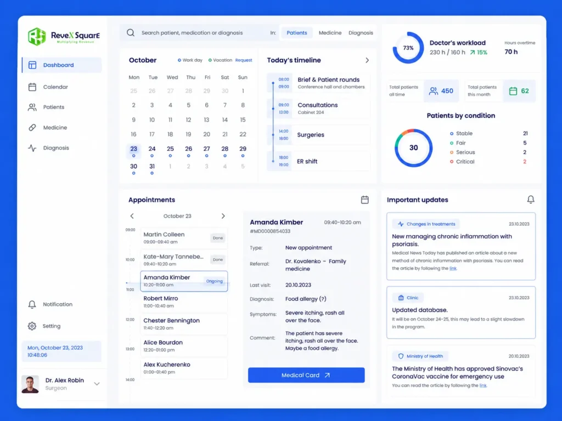The width and height of the screenshot is (562, 421).
Task: Click ER shift timeline entry
Action: tap(319, 162)
